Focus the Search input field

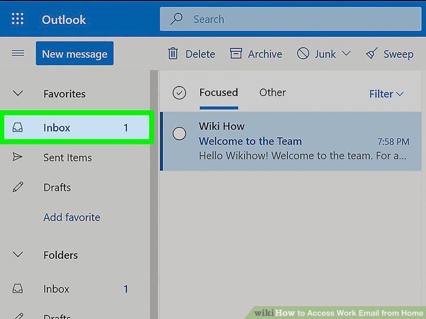(x=290, y=19)
